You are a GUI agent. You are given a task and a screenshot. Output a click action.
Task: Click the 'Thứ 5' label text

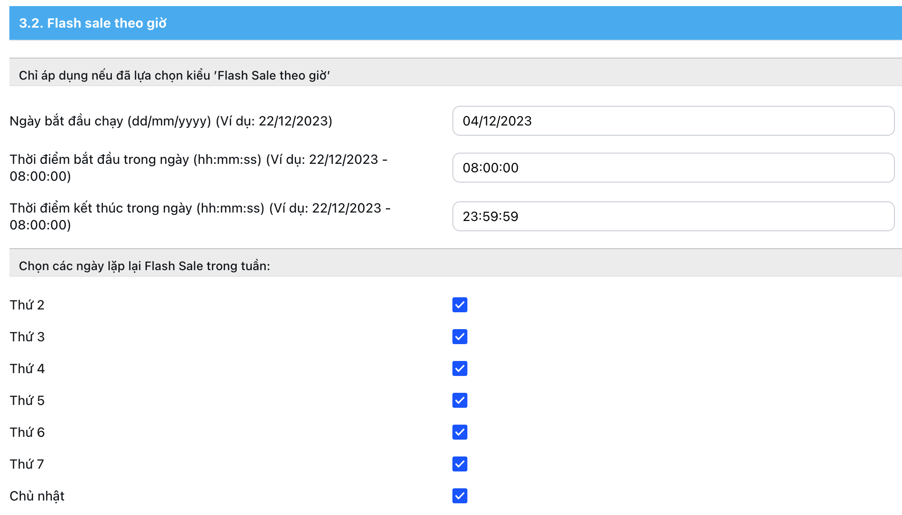tap(27, 400)
